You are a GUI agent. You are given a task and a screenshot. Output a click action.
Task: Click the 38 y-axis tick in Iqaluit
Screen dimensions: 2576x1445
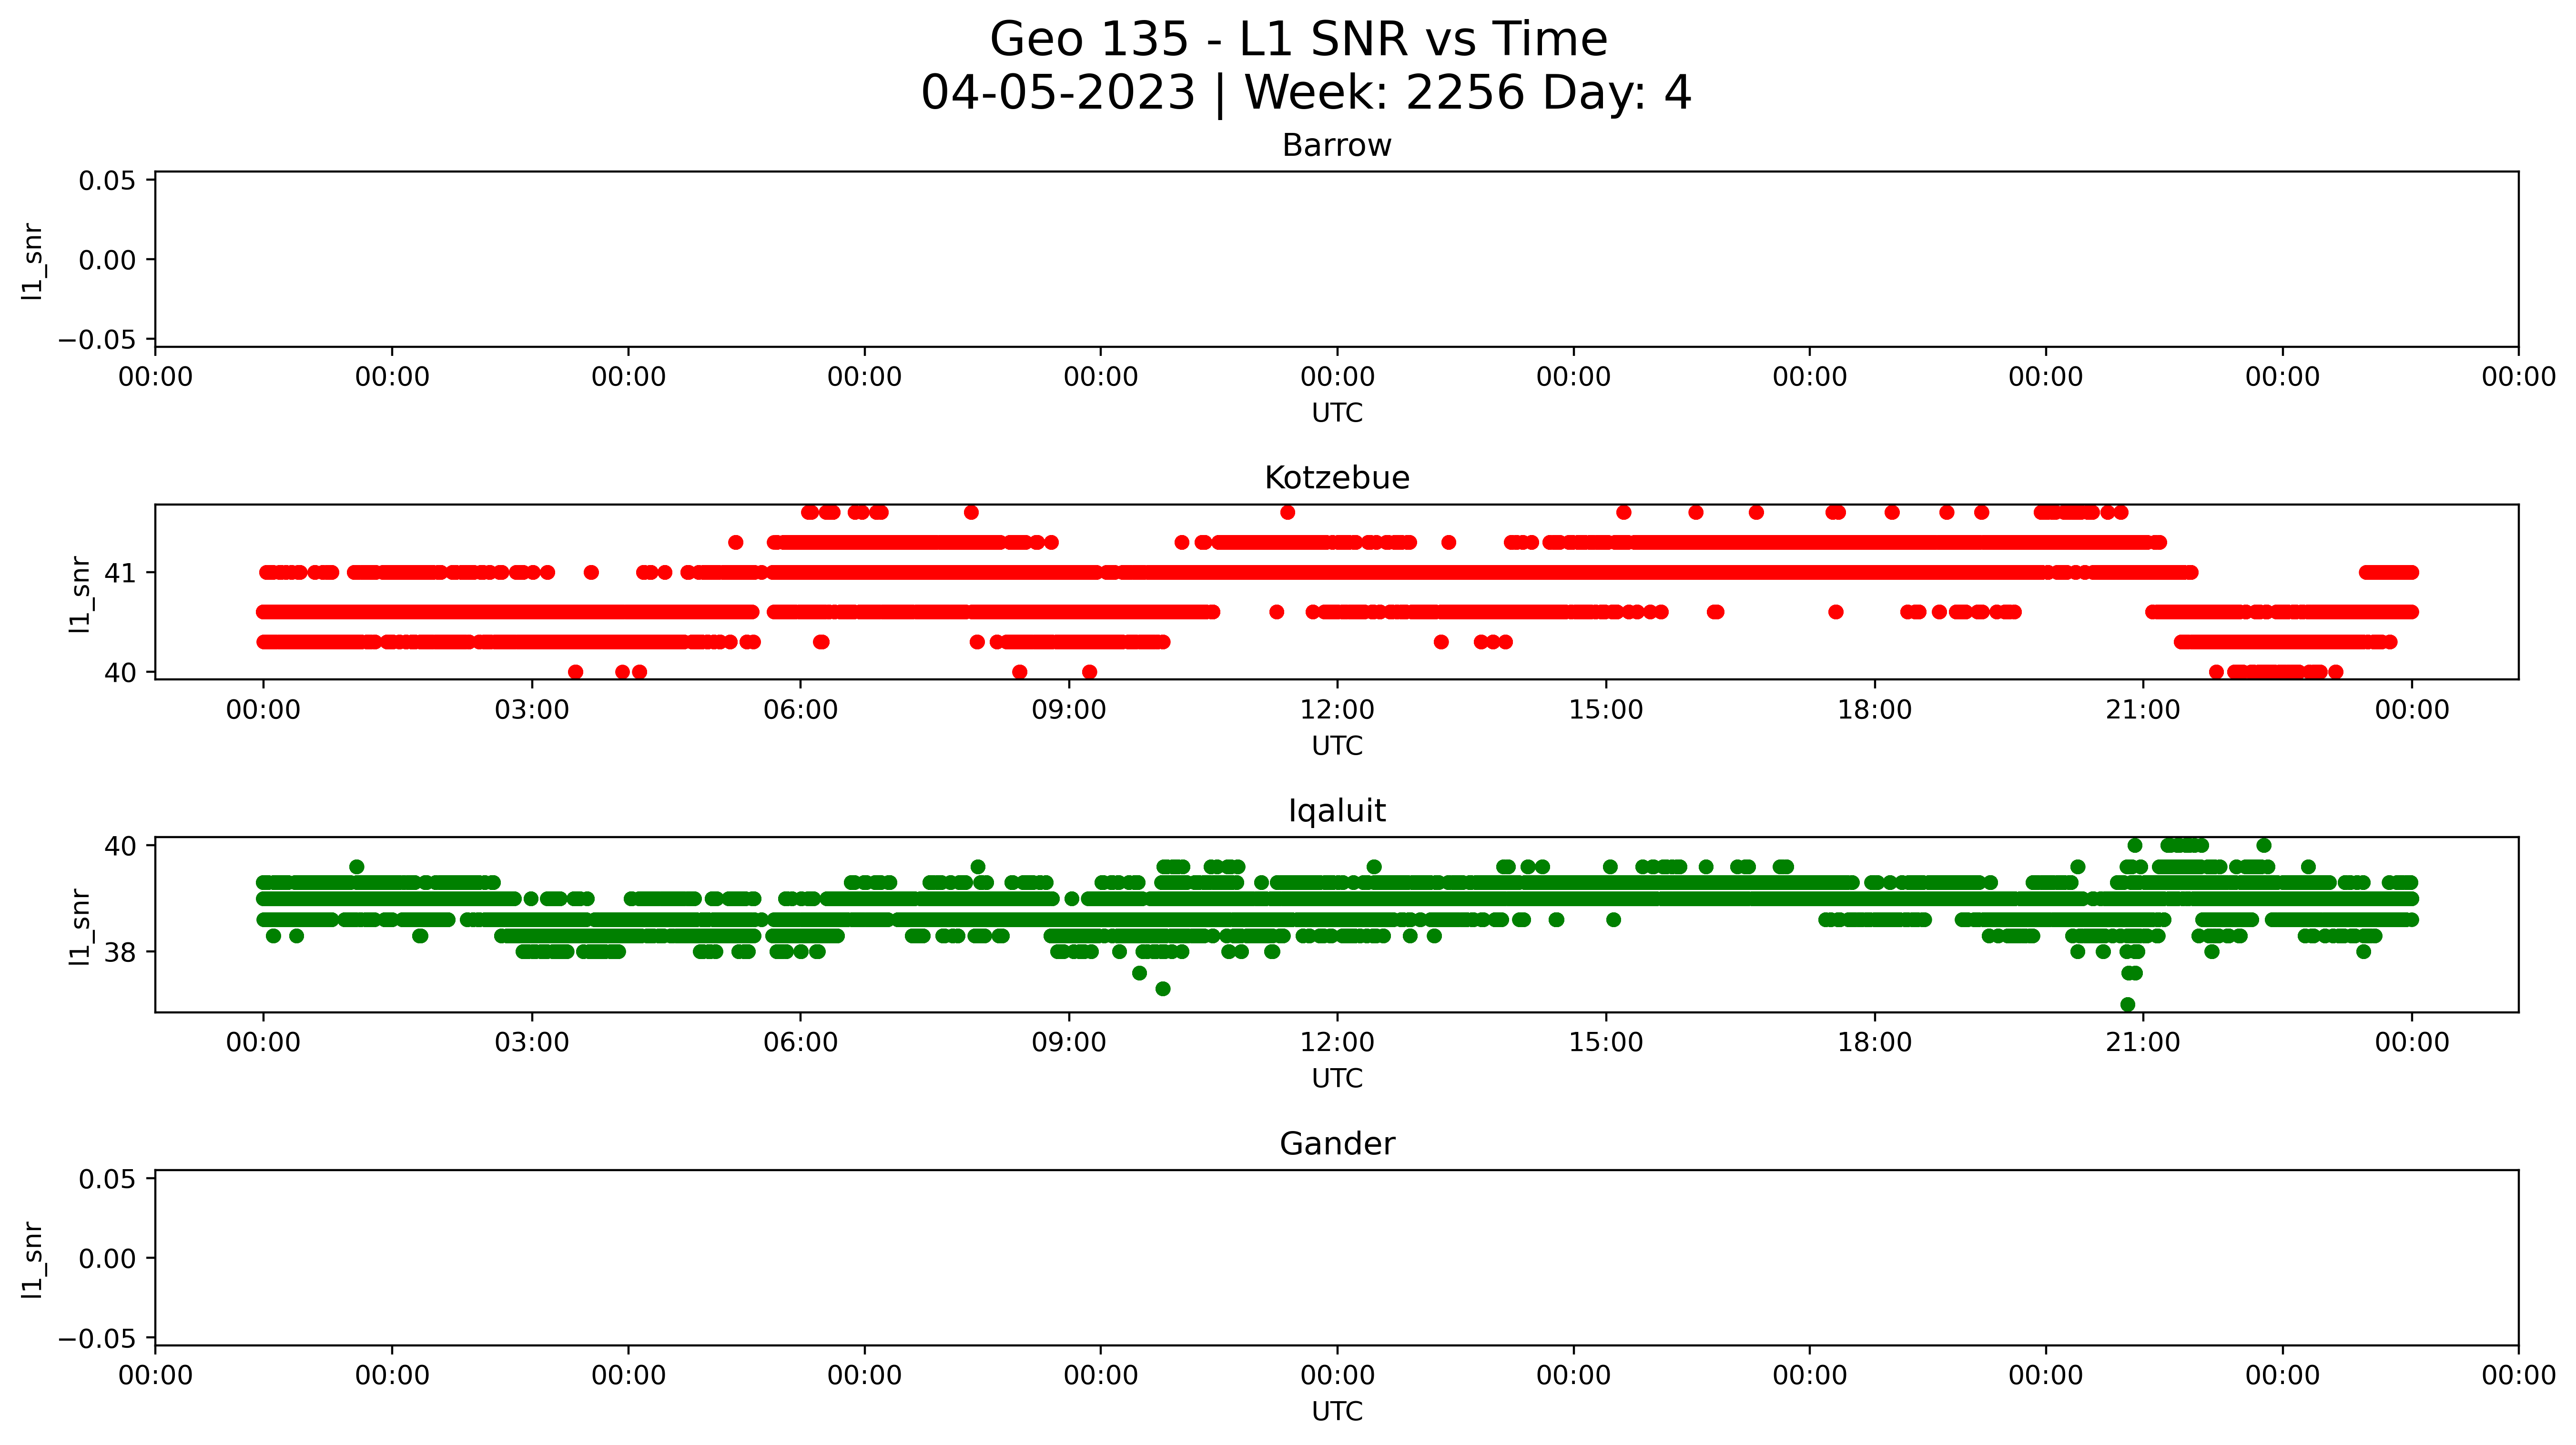point(120,952)
